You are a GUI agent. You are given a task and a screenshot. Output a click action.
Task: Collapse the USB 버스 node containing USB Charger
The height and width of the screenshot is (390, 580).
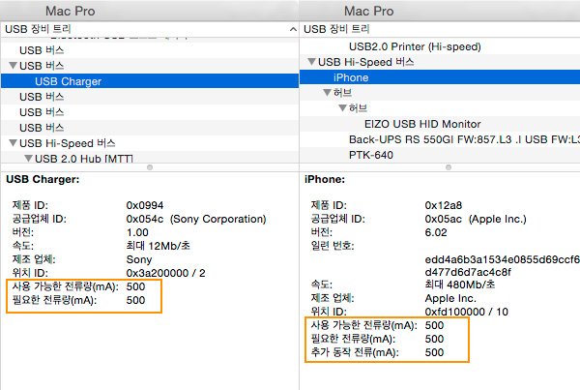(13, 66)
